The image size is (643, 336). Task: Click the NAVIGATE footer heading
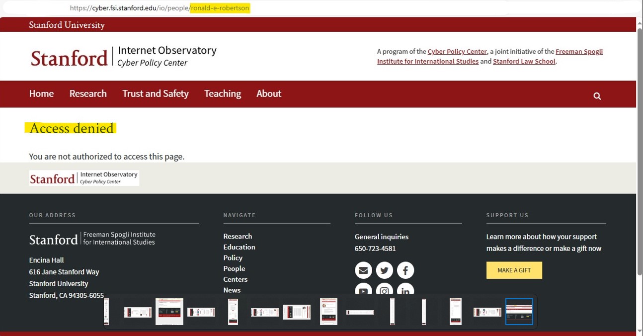[x=240, y=215]
